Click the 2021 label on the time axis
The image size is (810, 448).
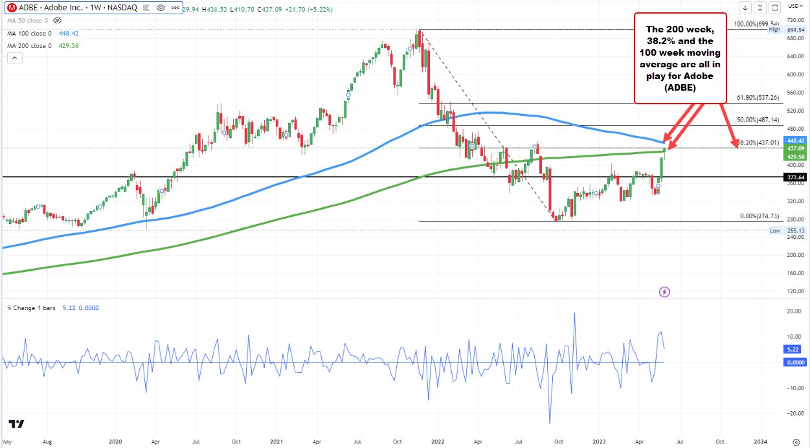pyautogui.click(x=276, y=442)
